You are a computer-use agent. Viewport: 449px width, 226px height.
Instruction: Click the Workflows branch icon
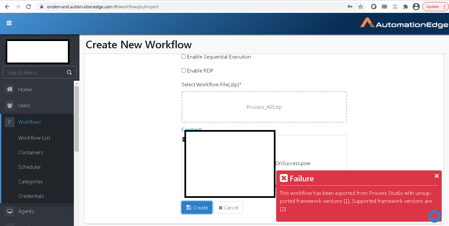click(10, 122)
